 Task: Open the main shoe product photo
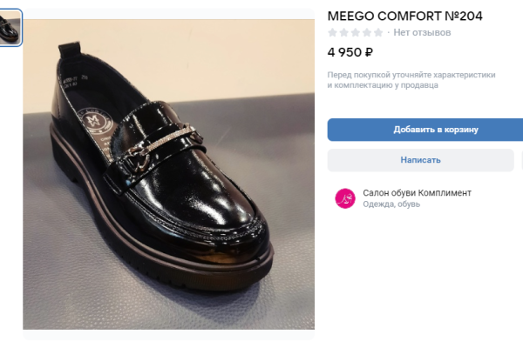coord(168,170)
